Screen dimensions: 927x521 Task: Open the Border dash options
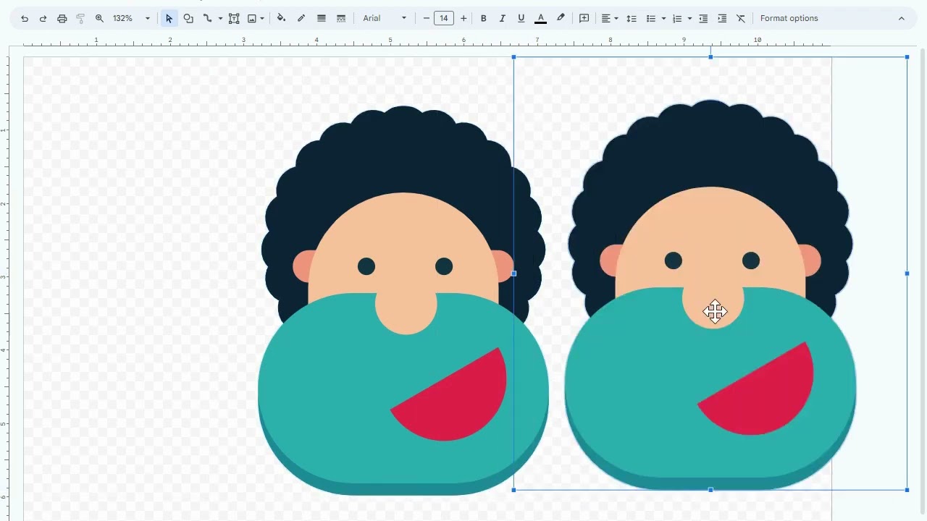click(341, 18)
